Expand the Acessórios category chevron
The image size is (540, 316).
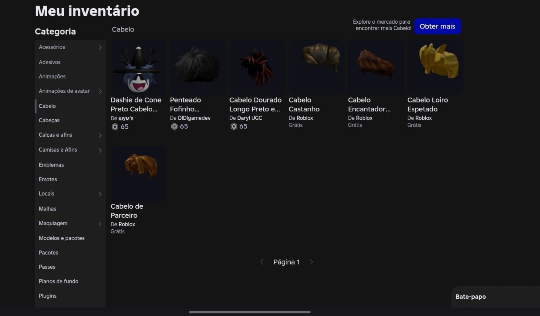point(100,47)
